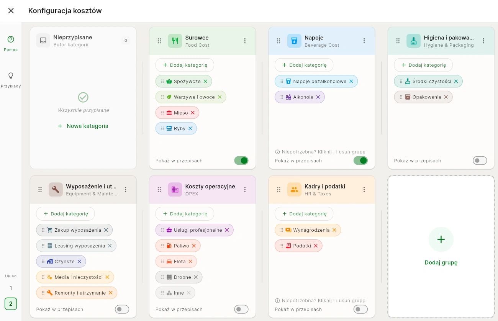
Task: Open Przykłady lightbulb in the sidebar
Action: [x=11, y=79]
